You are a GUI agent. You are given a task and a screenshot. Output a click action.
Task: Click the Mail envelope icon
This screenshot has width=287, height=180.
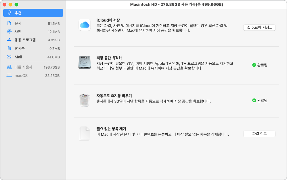[9, 57]
